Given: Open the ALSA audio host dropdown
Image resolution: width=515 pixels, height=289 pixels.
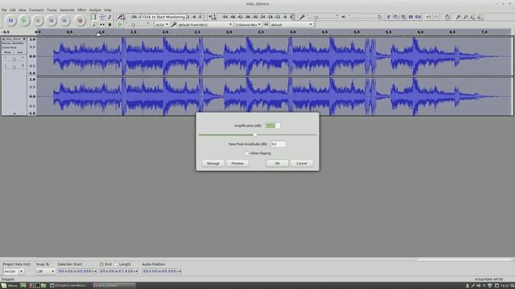Looking at the screenshot, I should point(162,25).
